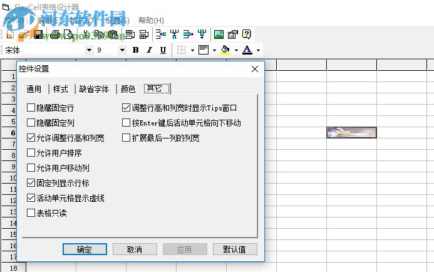Expand the borders style dropdown arrow
The width and height of the screenshot is (434, 272).
tap(192, 50)
